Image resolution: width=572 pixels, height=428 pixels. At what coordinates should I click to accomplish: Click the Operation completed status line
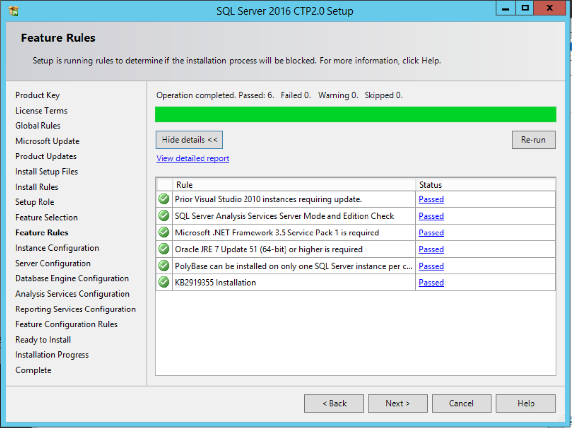pos(279,95)
